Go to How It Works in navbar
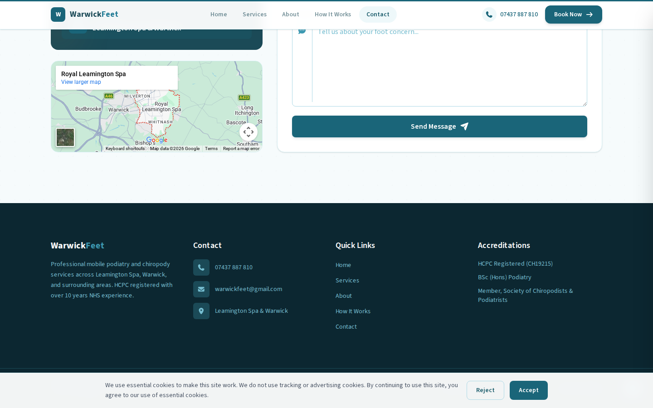653x408 pixels. [333, 15]
